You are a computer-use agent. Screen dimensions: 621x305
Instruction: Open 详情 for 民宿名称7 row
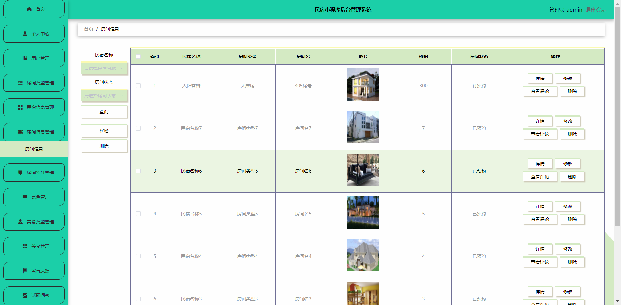tap(540, 121)
